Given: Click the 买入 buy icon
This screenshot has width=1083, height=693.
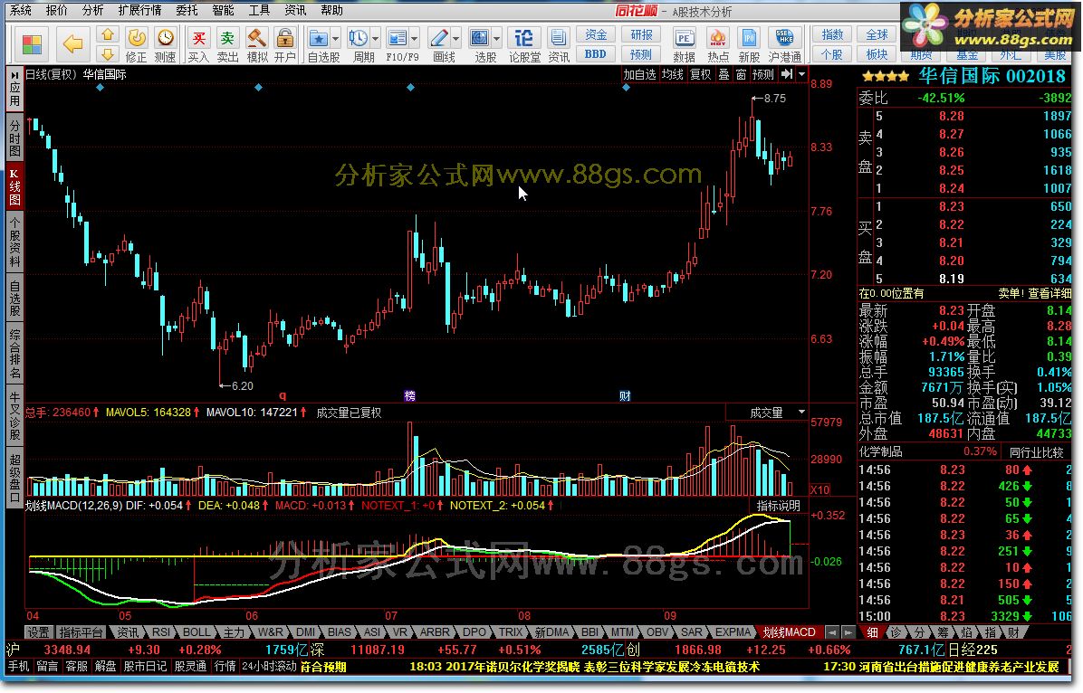Looking at the screenshot, I should click(198, 45).
